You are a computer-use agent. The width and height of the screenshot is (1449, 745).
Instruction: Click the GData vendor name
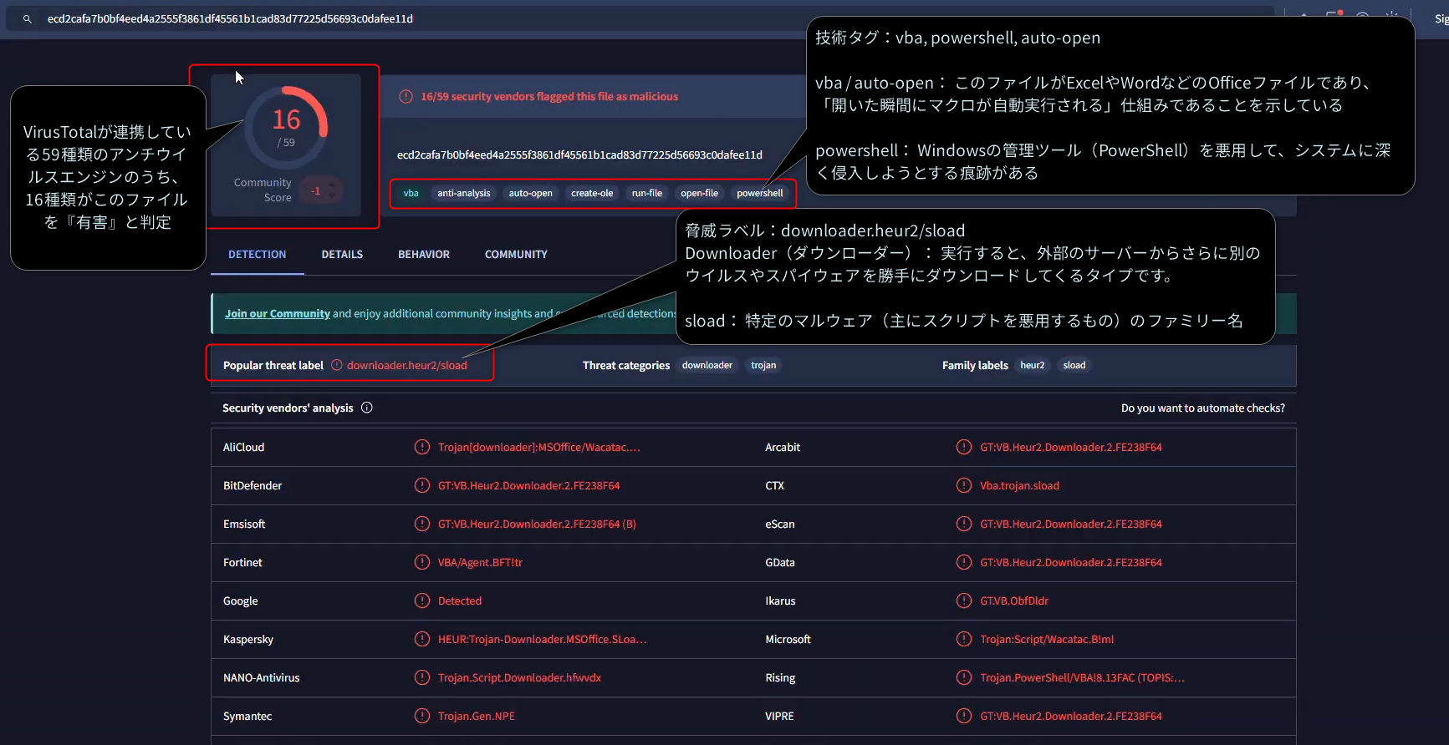tap(780, 562)
